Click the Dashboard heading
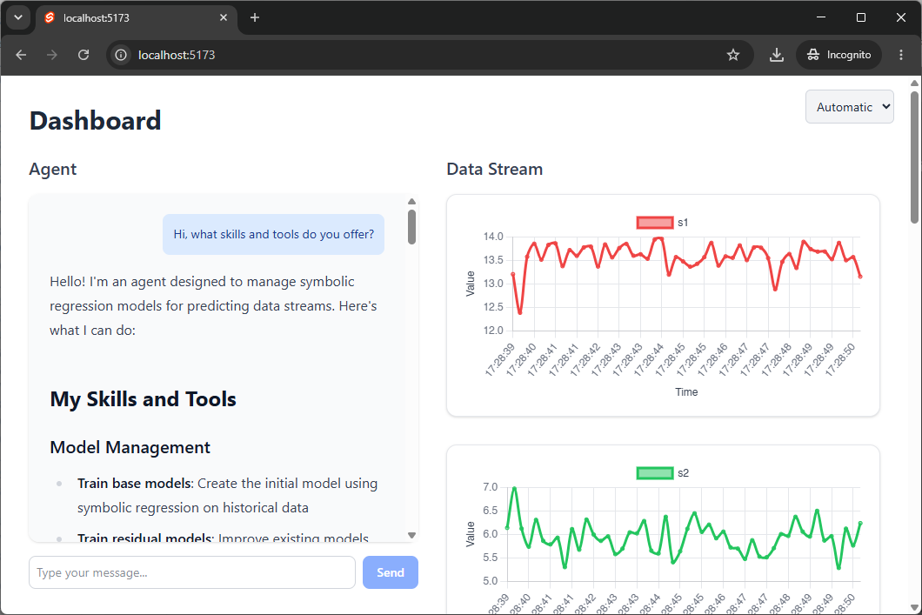922x615 pixels. [96, 121]
